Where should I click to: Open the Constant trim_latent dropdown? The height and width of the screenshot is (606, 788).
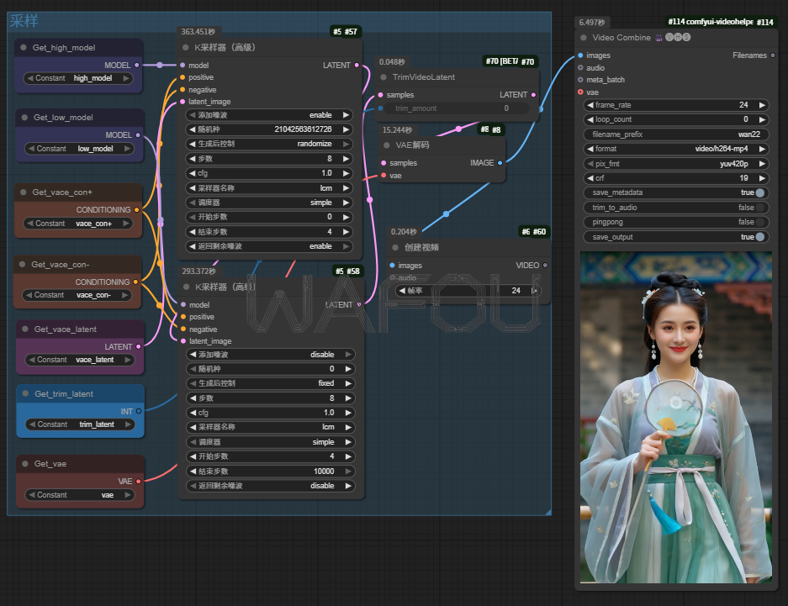[x=81, y=424]
